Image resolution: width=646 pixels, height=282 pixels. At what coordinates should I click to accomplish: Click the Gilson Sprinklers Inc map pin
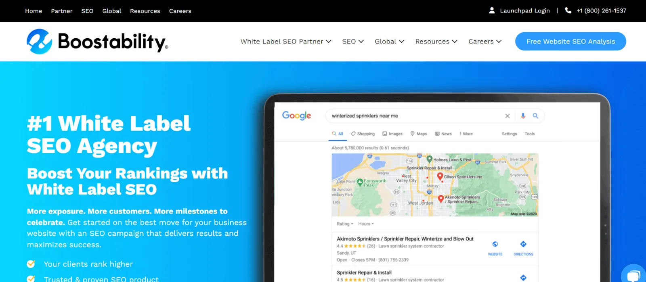pyautogui.click(x=440, y=176)
